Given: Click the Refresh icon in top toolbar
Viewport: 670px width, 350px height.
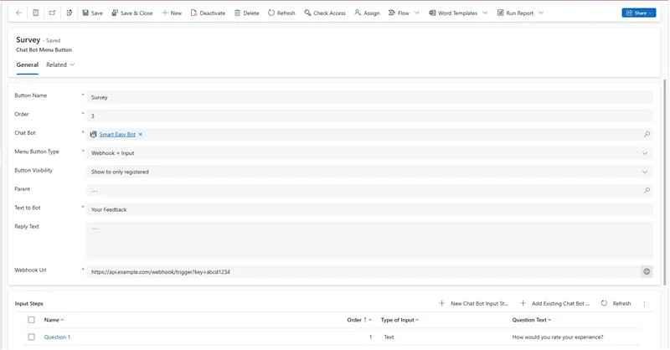Looking at the screenshot, I should 271,13.
